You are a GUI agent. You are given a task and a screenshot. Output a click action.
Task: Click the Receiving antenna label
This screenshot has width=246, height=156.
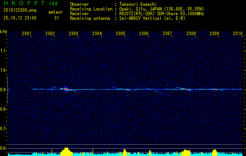(90, 18)
